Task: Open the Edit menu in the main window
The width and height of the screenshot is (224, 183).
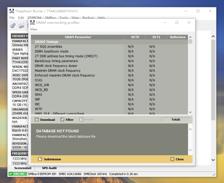Action: tap(21, 18)
